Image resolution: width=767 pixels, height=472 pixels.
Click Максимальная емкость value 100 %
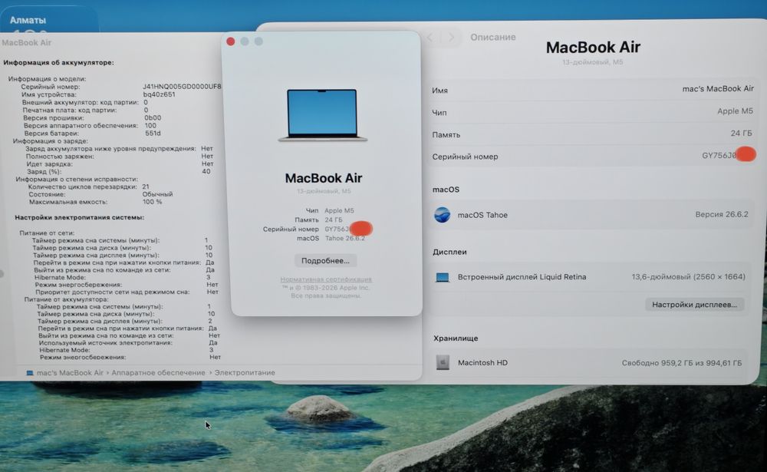click(x=152, y=202)
